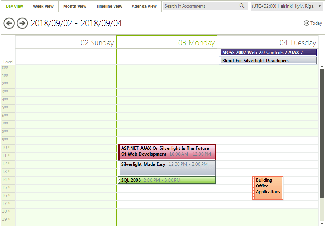
Task: Open Timeline View
Action: [x=109, y=6]
